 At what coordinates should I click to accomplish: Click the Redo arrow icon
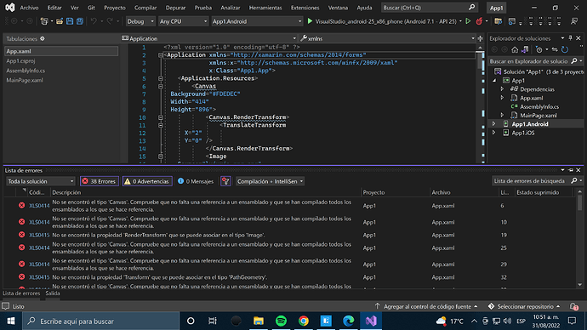pyautogui.click(x=110, y=21)
